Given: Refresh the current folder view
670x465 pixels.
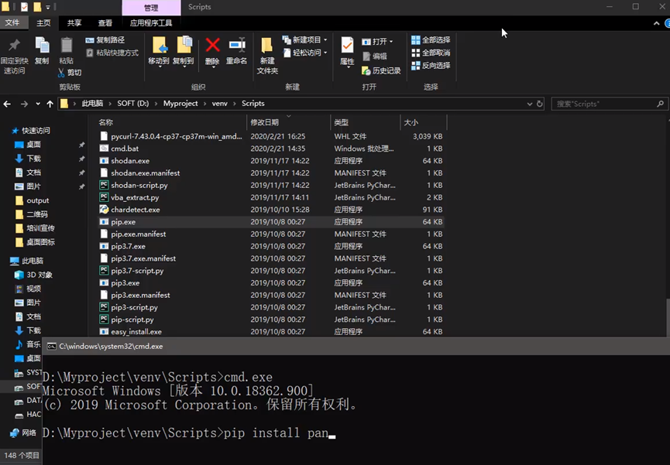Looking at the screenshot, I should click(540, 104).
